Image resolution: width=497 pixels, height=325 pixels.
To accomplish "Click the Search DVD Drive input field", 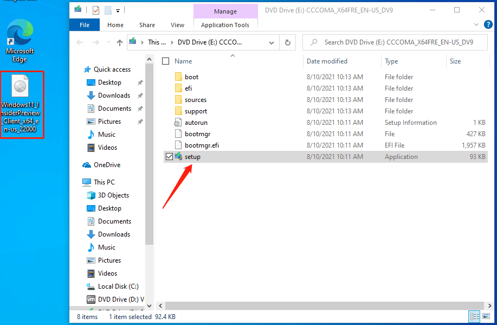I will (x=398, y=42).
